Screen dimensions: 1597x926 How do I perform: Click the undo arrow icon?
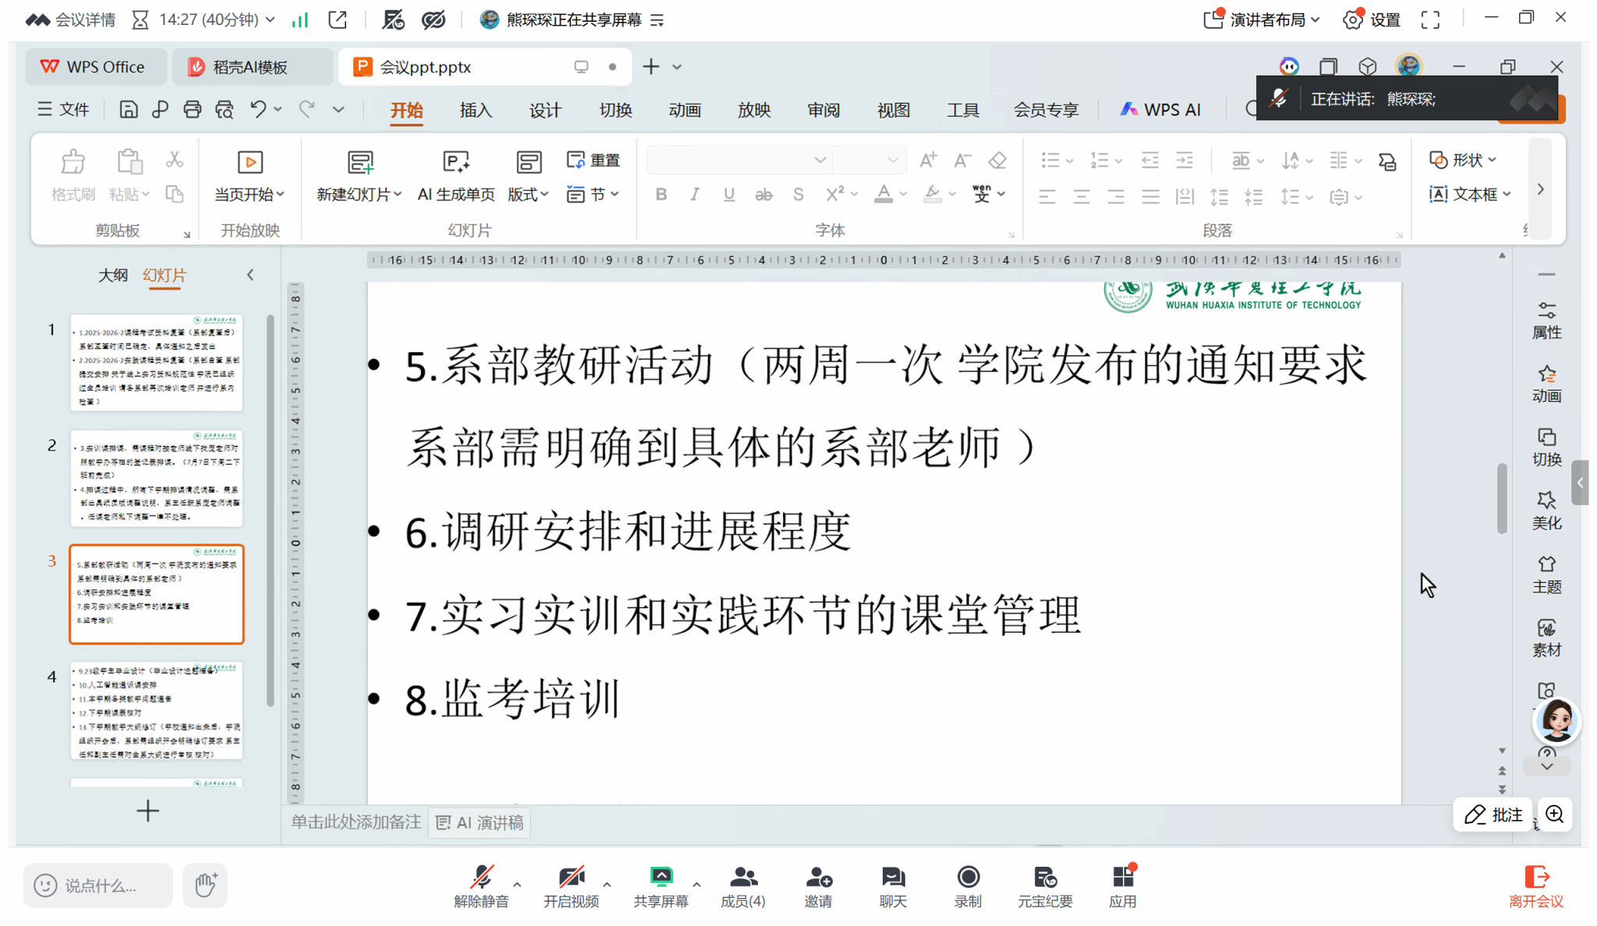(258, 110)
